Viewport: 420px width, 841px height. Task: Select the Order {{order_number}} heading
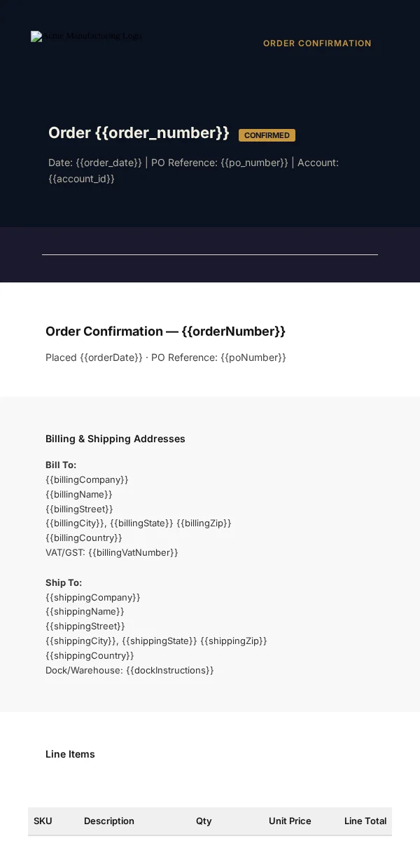click(x=139, y=133)
